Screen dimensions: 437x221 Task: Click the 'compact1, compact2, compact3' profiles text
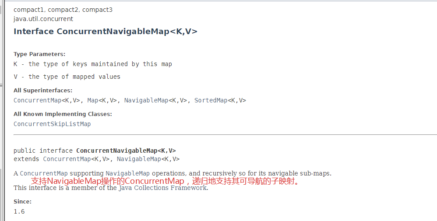pyautogui.click(x=63, y=10)
